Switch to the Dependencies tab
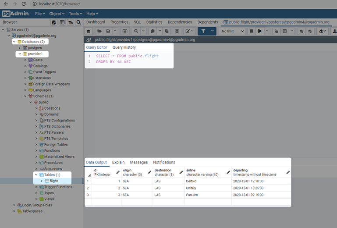Image resolution: width=337 pixels, height=228 pixels. pyautogui.click(x=180, y=22)
